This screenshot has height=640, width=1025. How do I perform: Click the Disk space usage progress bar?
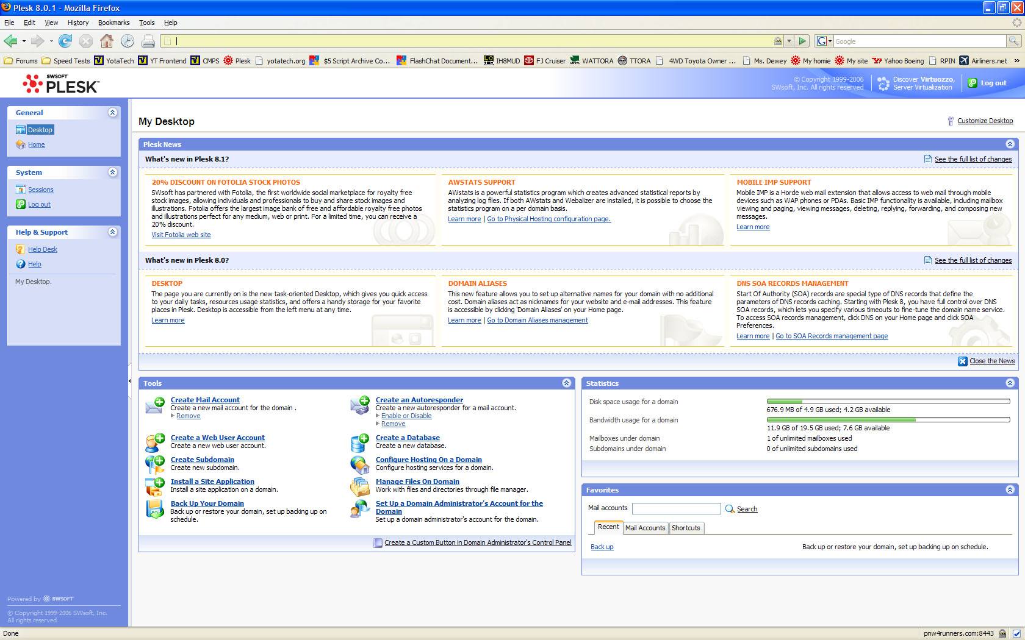pyautogui.click(x=888, y=402)
